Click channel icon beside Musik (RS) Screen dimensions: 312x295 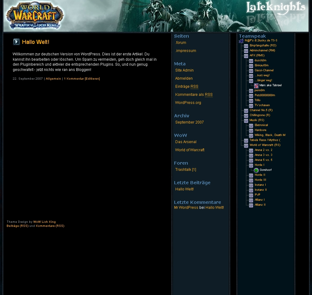coord(246,120)
